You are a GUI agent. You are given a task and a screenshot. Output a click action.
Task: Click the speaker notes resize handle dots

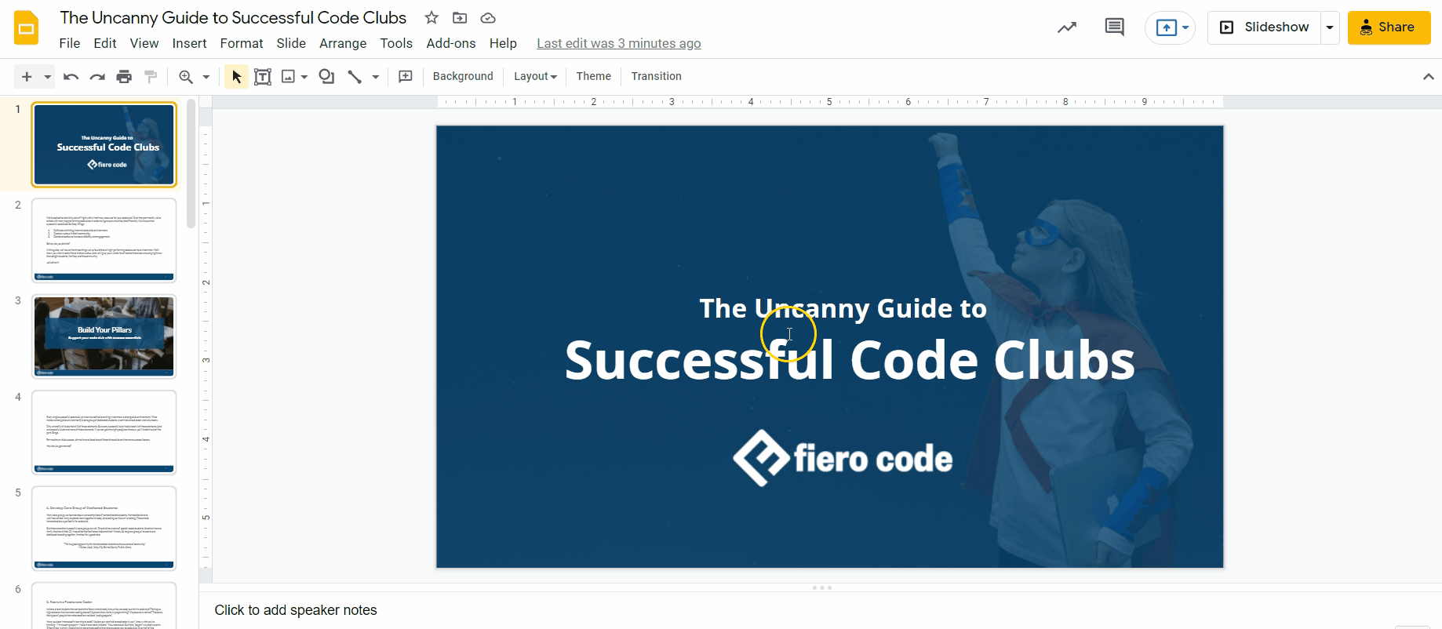click(822, 587)
